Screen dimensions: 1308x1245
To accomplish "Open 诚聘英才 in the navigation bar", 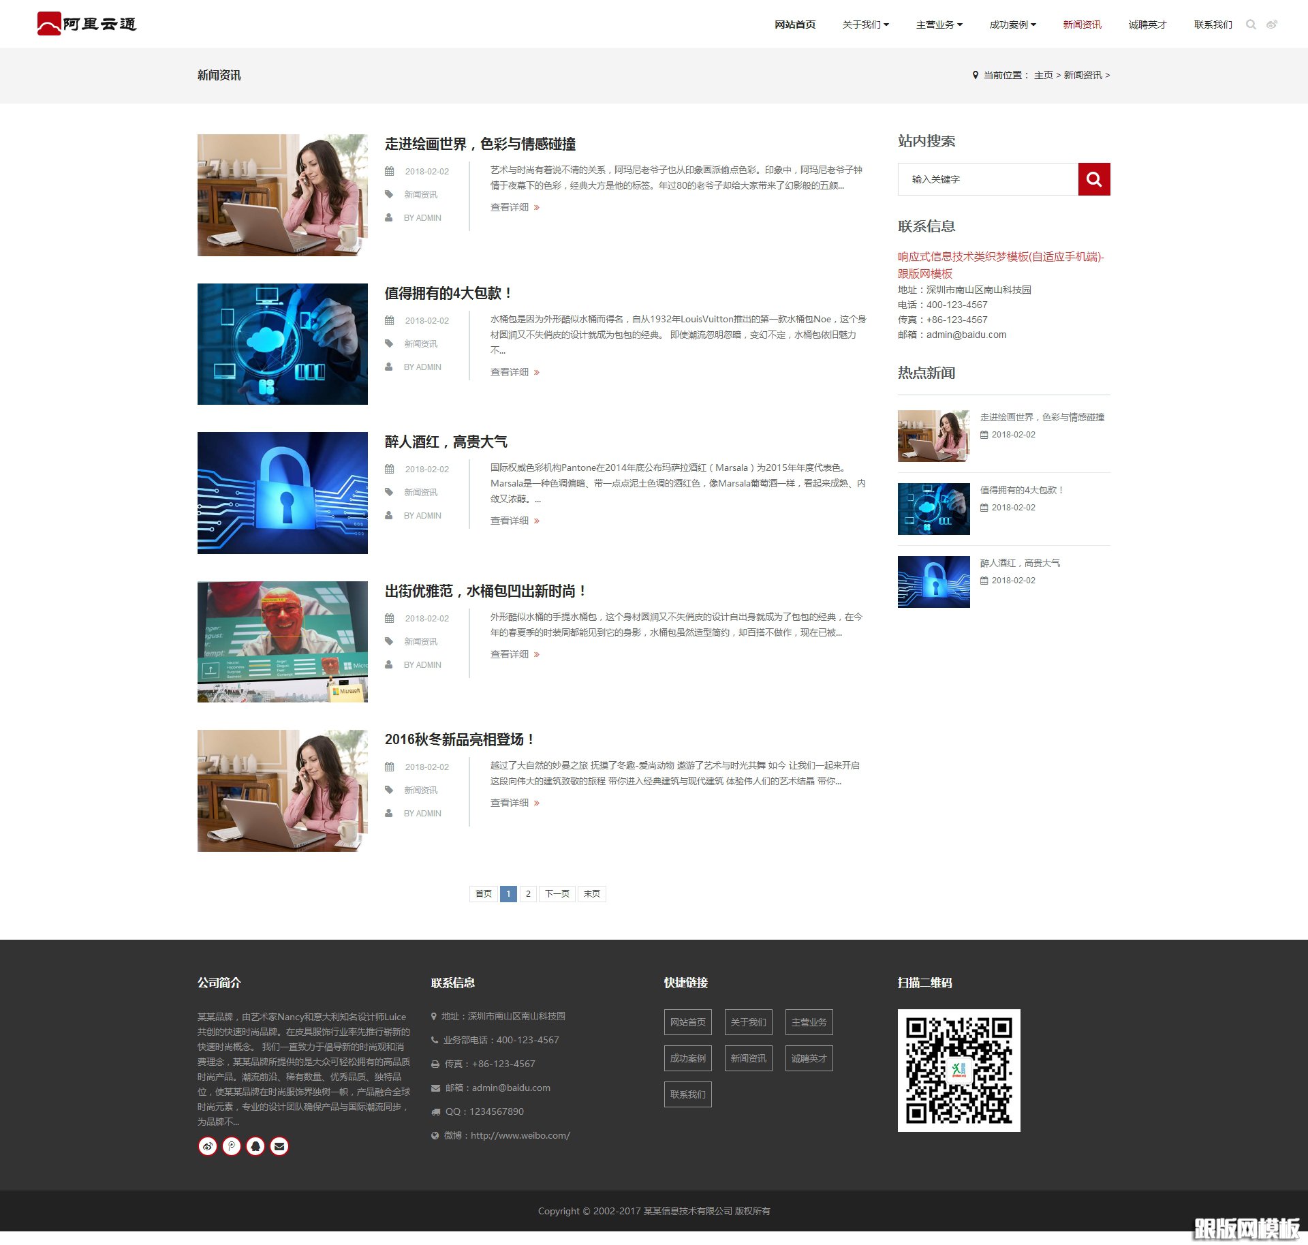I will [1147, 25].
